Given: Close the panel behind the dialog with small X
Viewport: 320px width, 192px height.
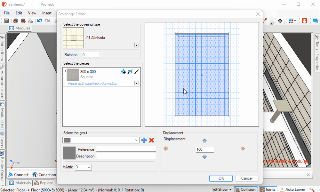Looking at the screenshot, I should (308, 175).
